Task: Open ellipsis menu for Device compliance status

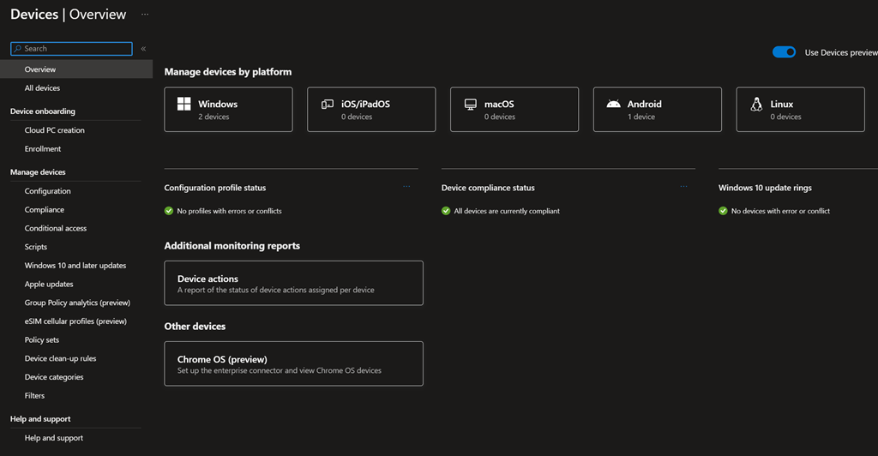Action: (683, 187)
